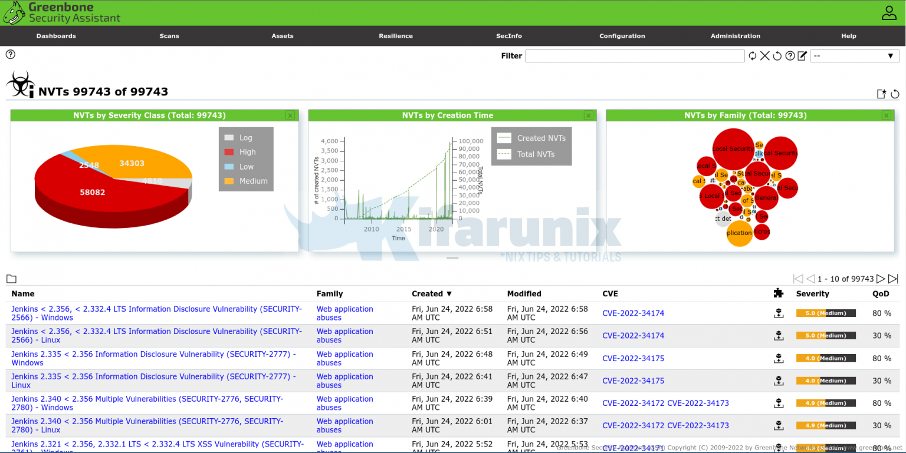Open CVE-2022-34173 in the SECURITY-2776 Windows row
This screenshot has width=906, height=453.
pyautogui.click(x=698, y=404)
